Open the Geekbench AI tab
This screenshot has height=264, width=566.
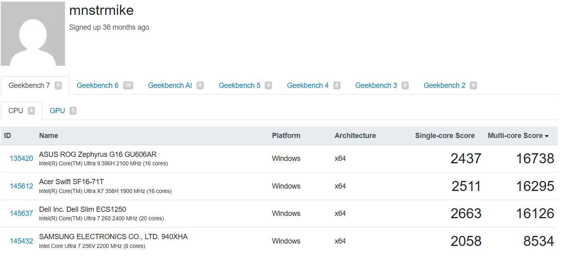coord(176,85)
